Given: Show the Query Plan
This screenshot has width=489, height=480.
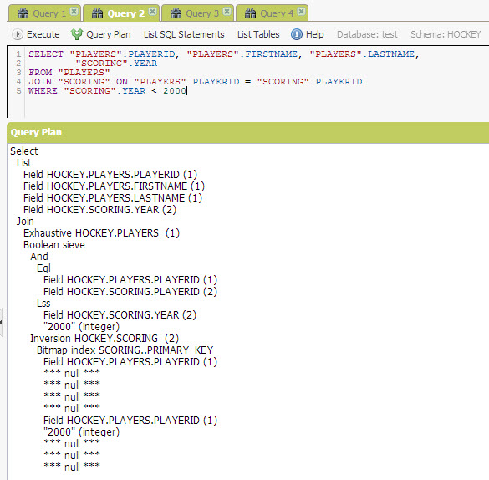Looking at the screenshot, I should click(x=108, y=34).
